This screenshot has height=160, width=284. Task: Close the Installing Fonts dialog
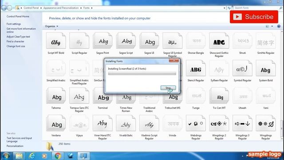(x=174, y=60)
